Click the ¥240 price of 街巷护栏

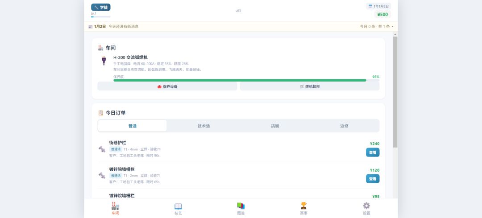coord(375,144)
